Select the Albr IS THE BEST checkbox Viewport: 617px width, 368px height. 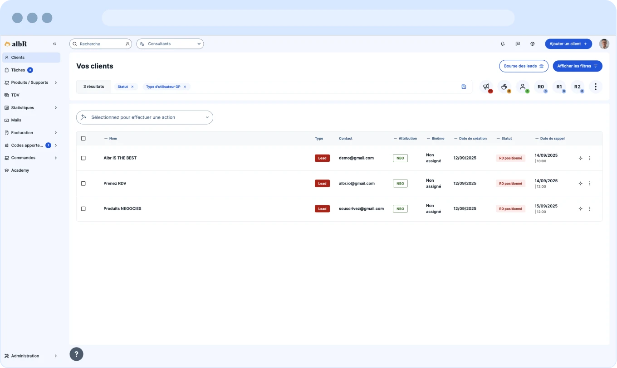[83, 158]
